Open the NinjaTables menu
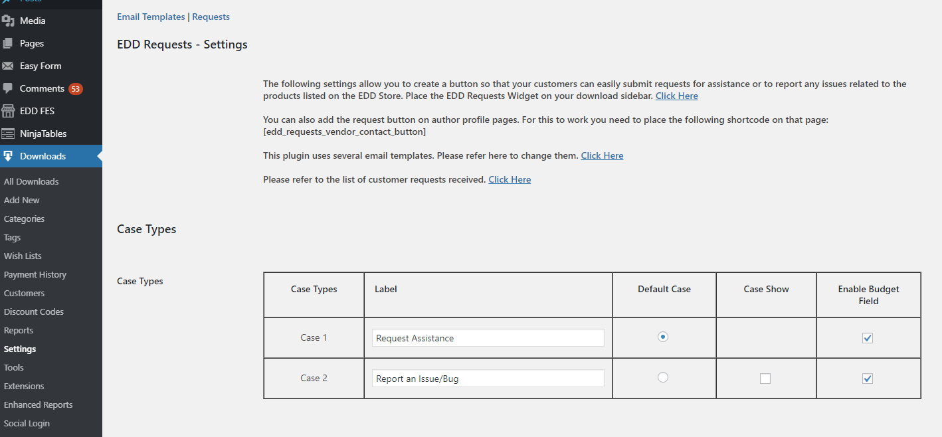Viewport: 942px width, 437px height. (x=51, y=133)
